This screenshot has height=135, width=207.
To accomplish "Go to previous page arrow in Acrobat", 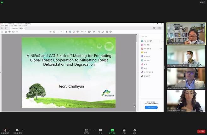I will [x=50, y=32].
